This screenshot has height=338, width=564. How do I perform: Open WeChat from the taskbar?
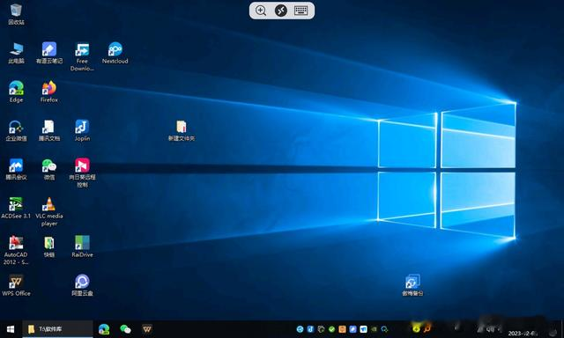click(125, 329)
